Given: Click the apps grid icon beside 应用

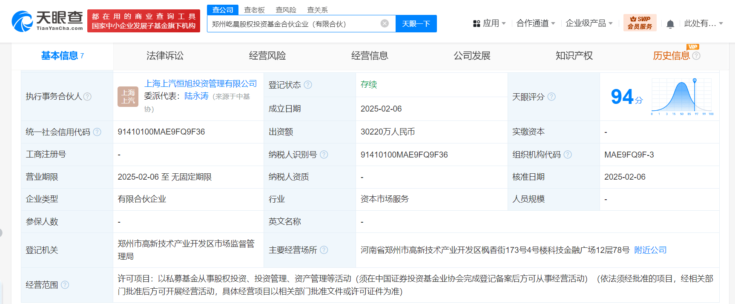Looking at the screenshot, I should click(477, 24).
